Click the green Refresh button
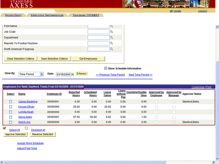Screen dimensions: 219x164 click(81, 74)
